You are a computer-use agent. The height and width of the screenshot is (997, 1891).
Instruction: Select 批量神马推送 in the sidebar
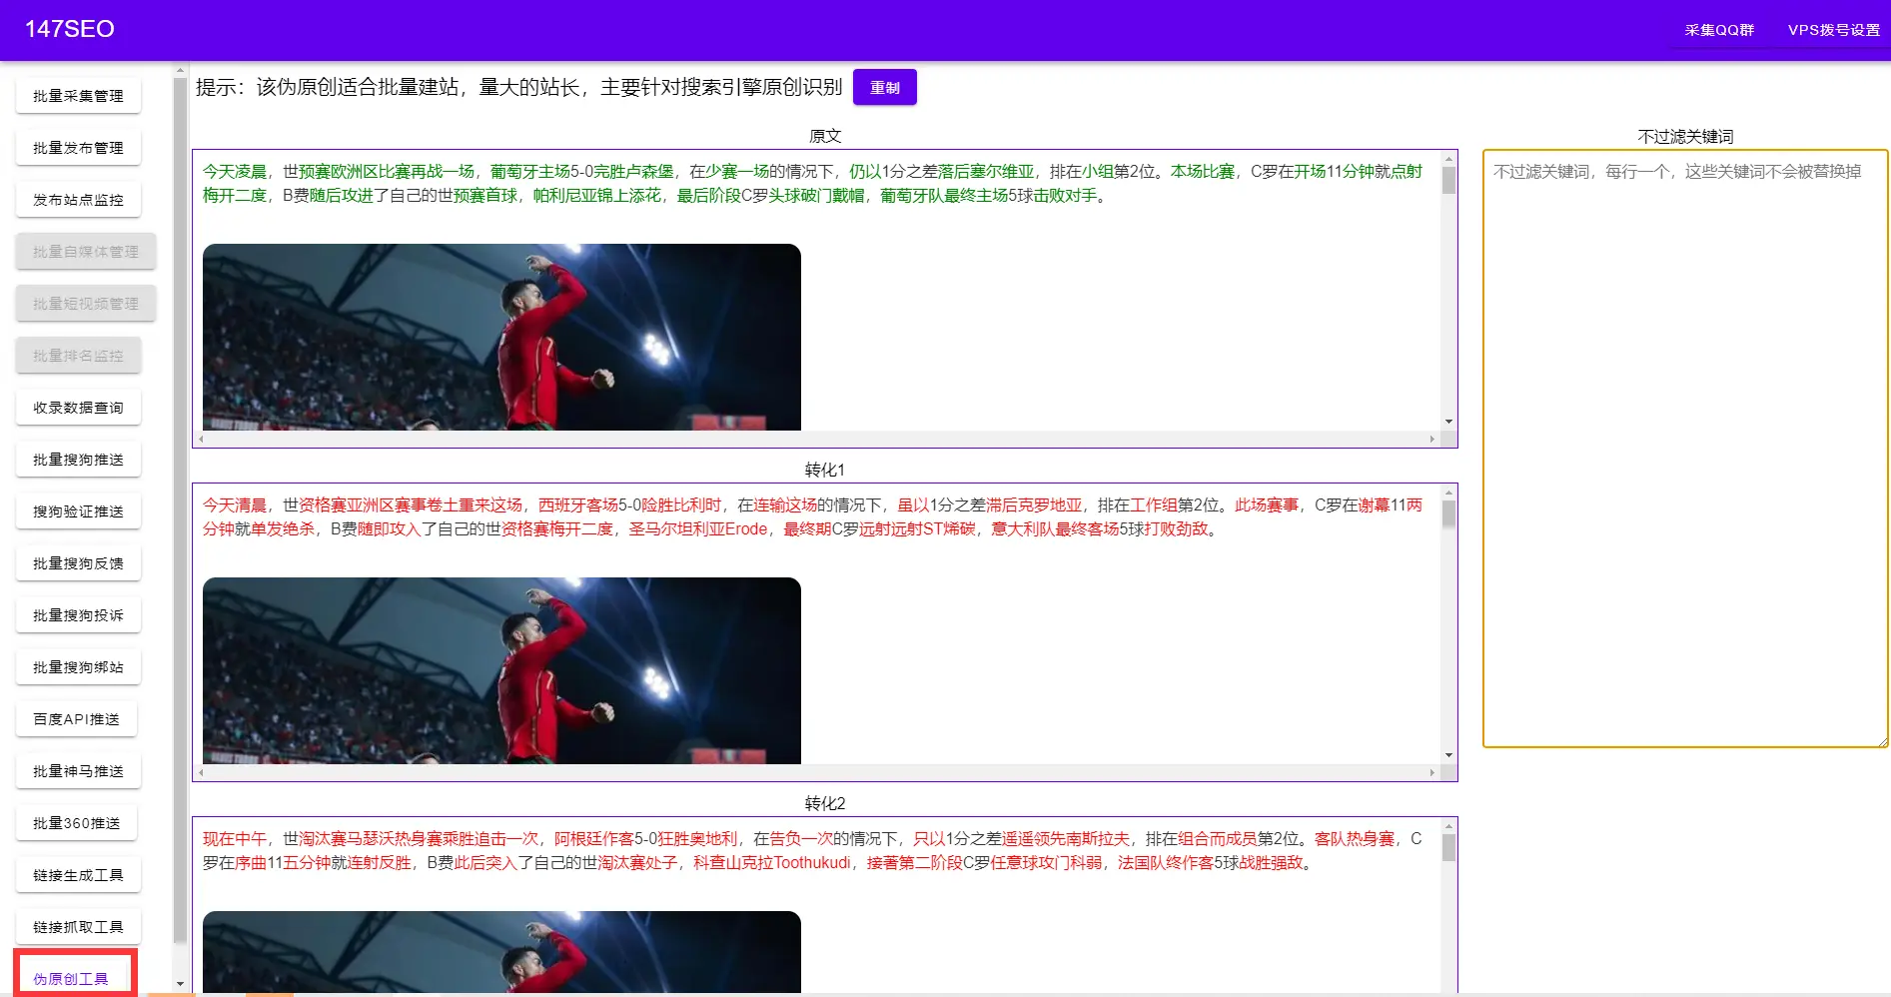click(78, 770)
